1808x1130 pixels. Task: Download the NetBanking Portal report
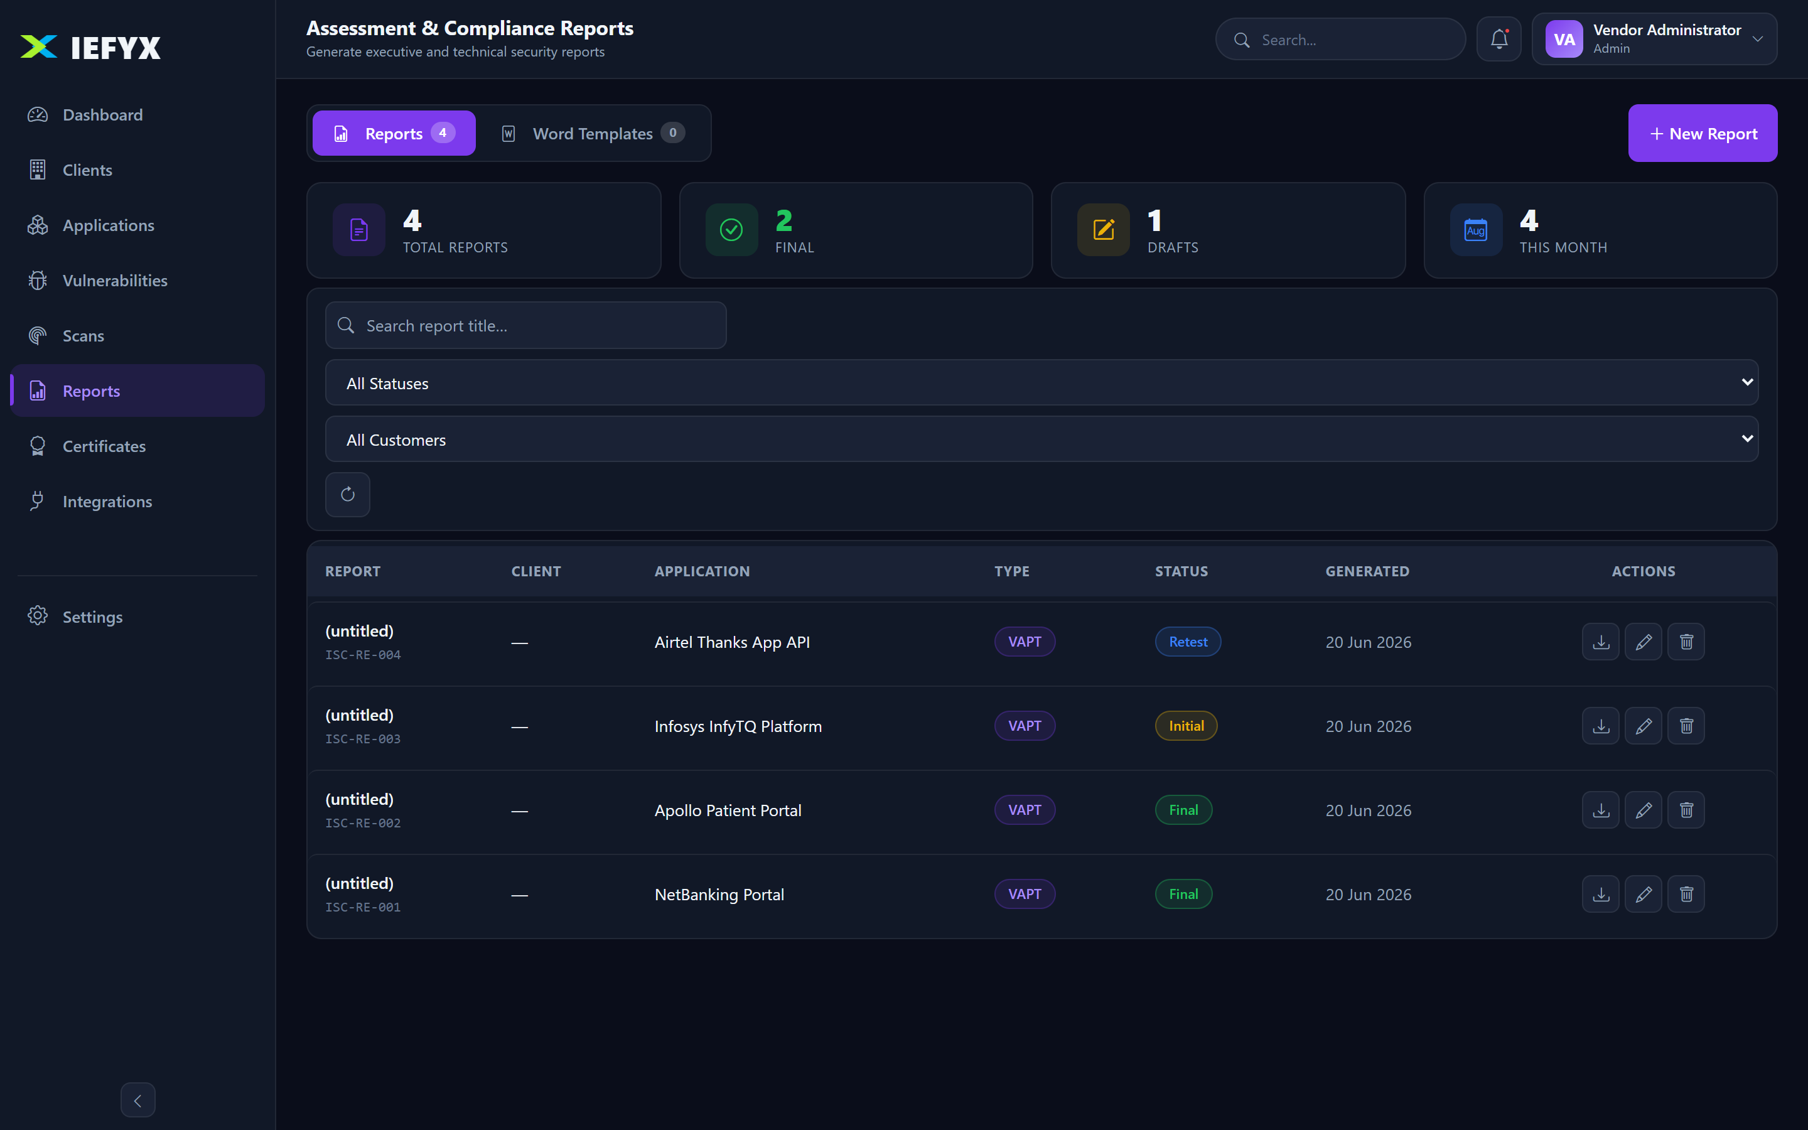point(1600,894)
